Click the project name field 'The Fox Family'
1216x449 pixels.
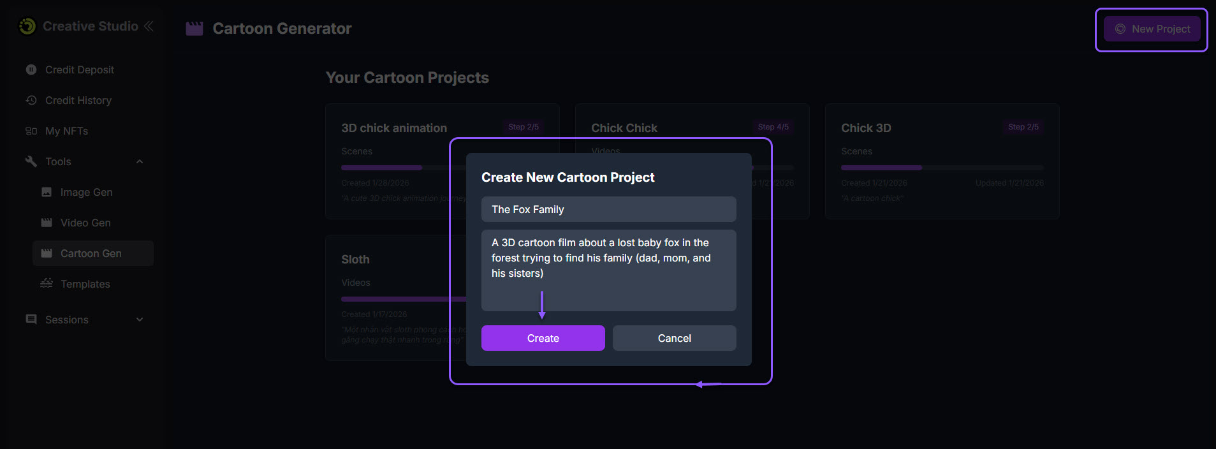[x=608, y=209]
